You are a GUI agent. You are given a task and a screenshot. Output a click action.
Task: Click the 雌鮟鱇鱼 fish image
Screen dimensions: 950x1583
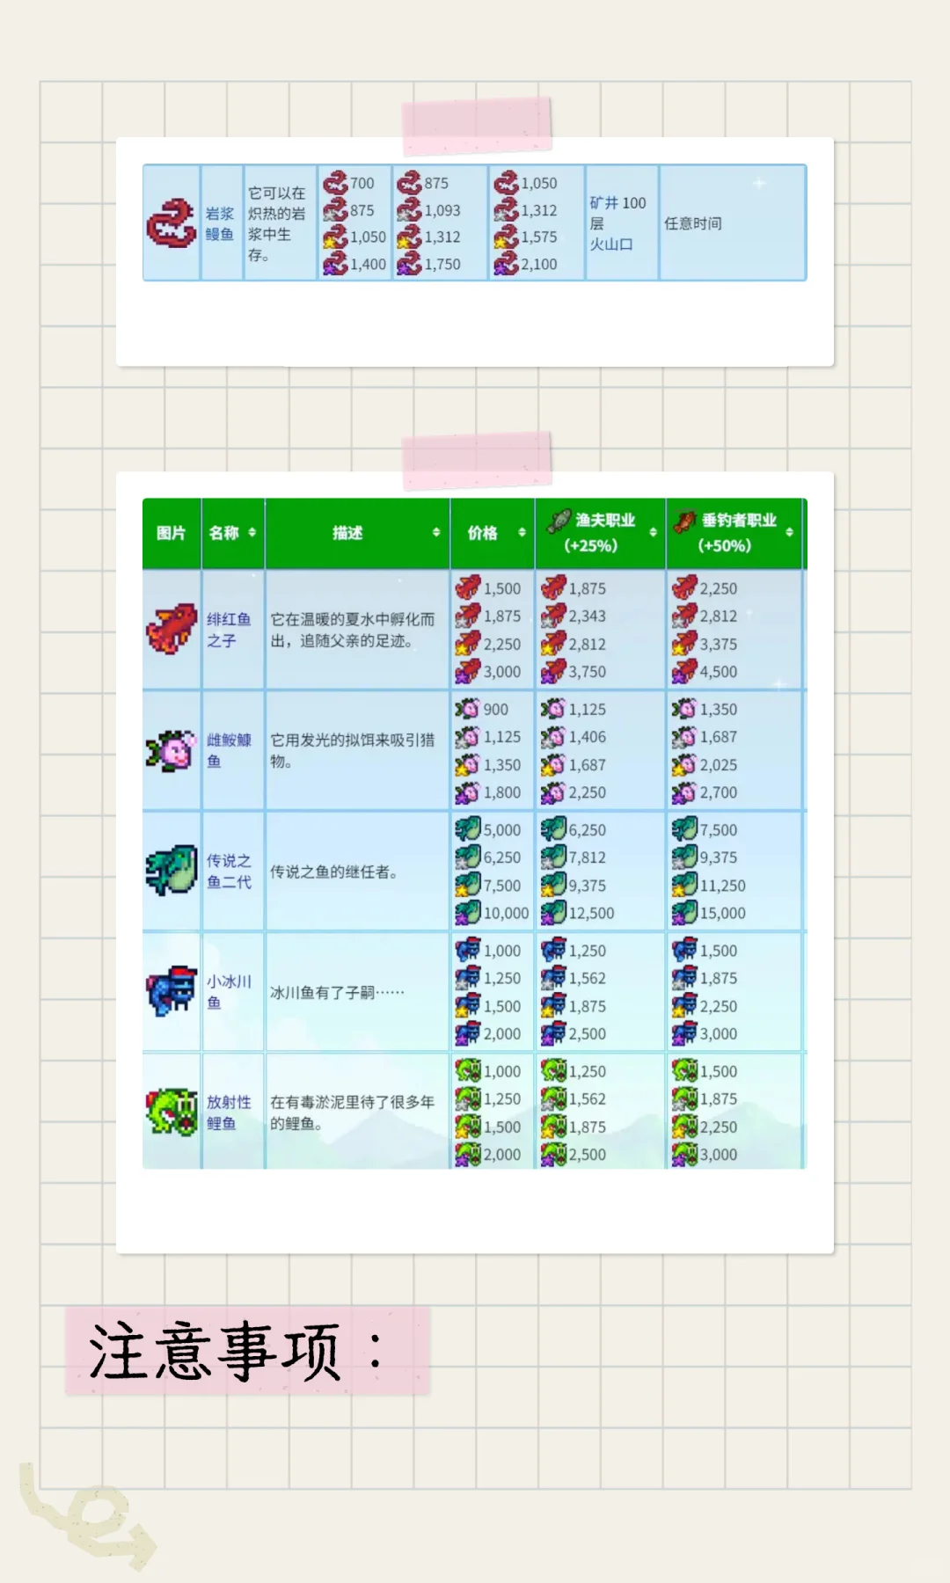tap(172, 750)
